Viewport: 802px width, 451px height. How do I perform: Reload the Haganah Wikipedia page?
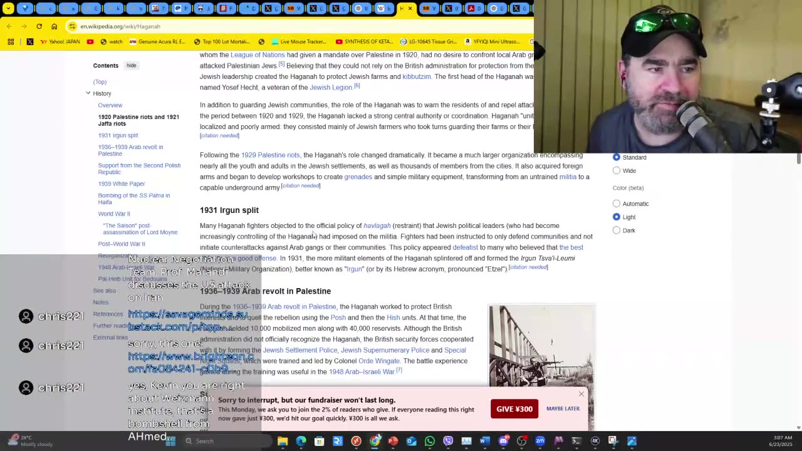(x=39, y=26)
